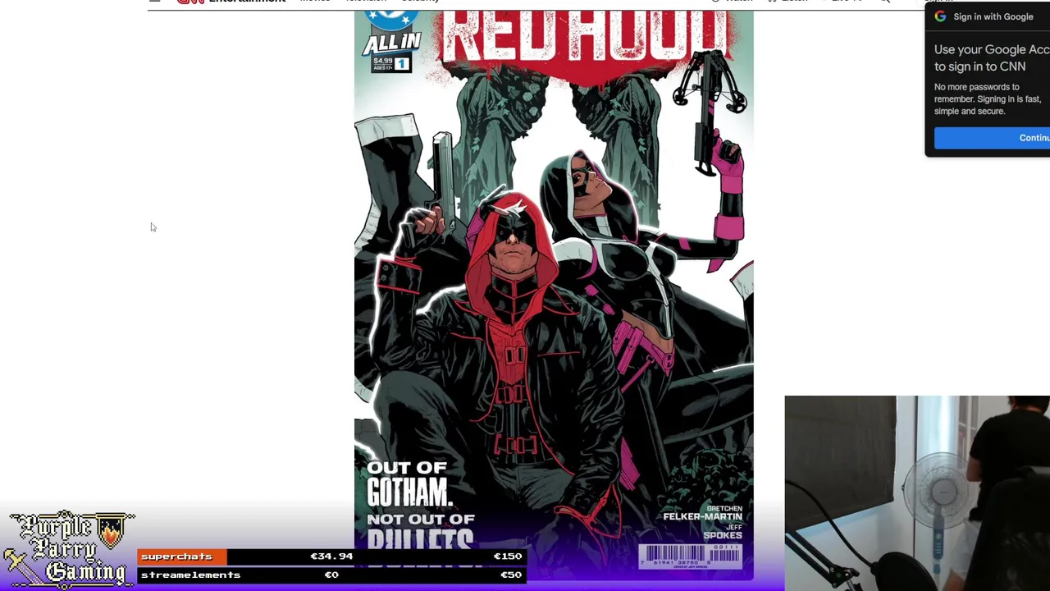Screen dimensions: 1050x591
Task: Click the Purple Parry Gaming logo overlay
Action: [x=69, y=551]
